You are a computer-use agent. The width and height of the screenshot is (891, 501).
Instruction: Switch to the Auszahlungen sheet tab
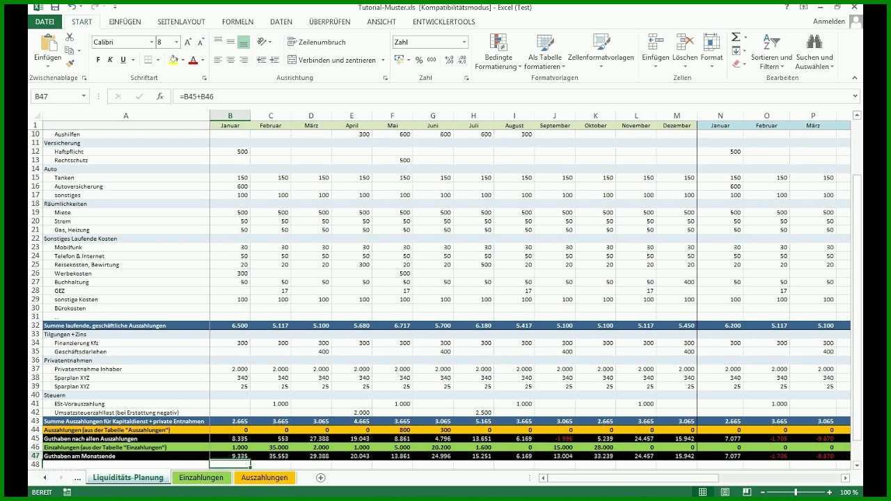pos(265,477)
